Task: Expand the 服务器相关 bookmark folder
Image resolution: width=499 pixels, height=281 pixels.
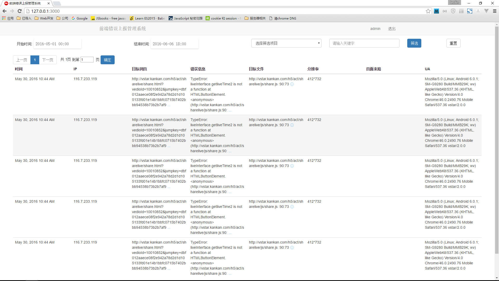Action: 255,18
